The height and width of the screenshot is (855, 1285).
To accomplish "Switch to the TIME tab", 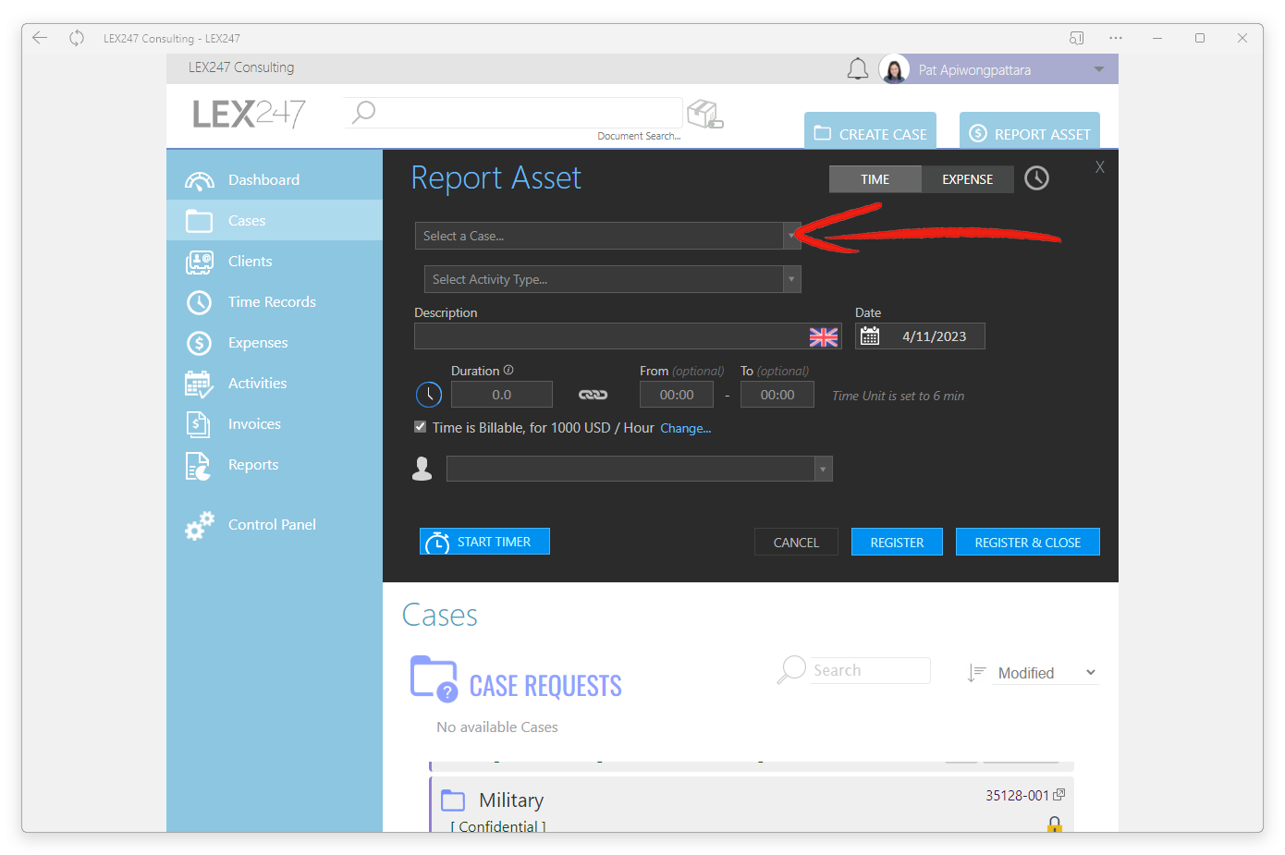I will (x=875, y=179).
